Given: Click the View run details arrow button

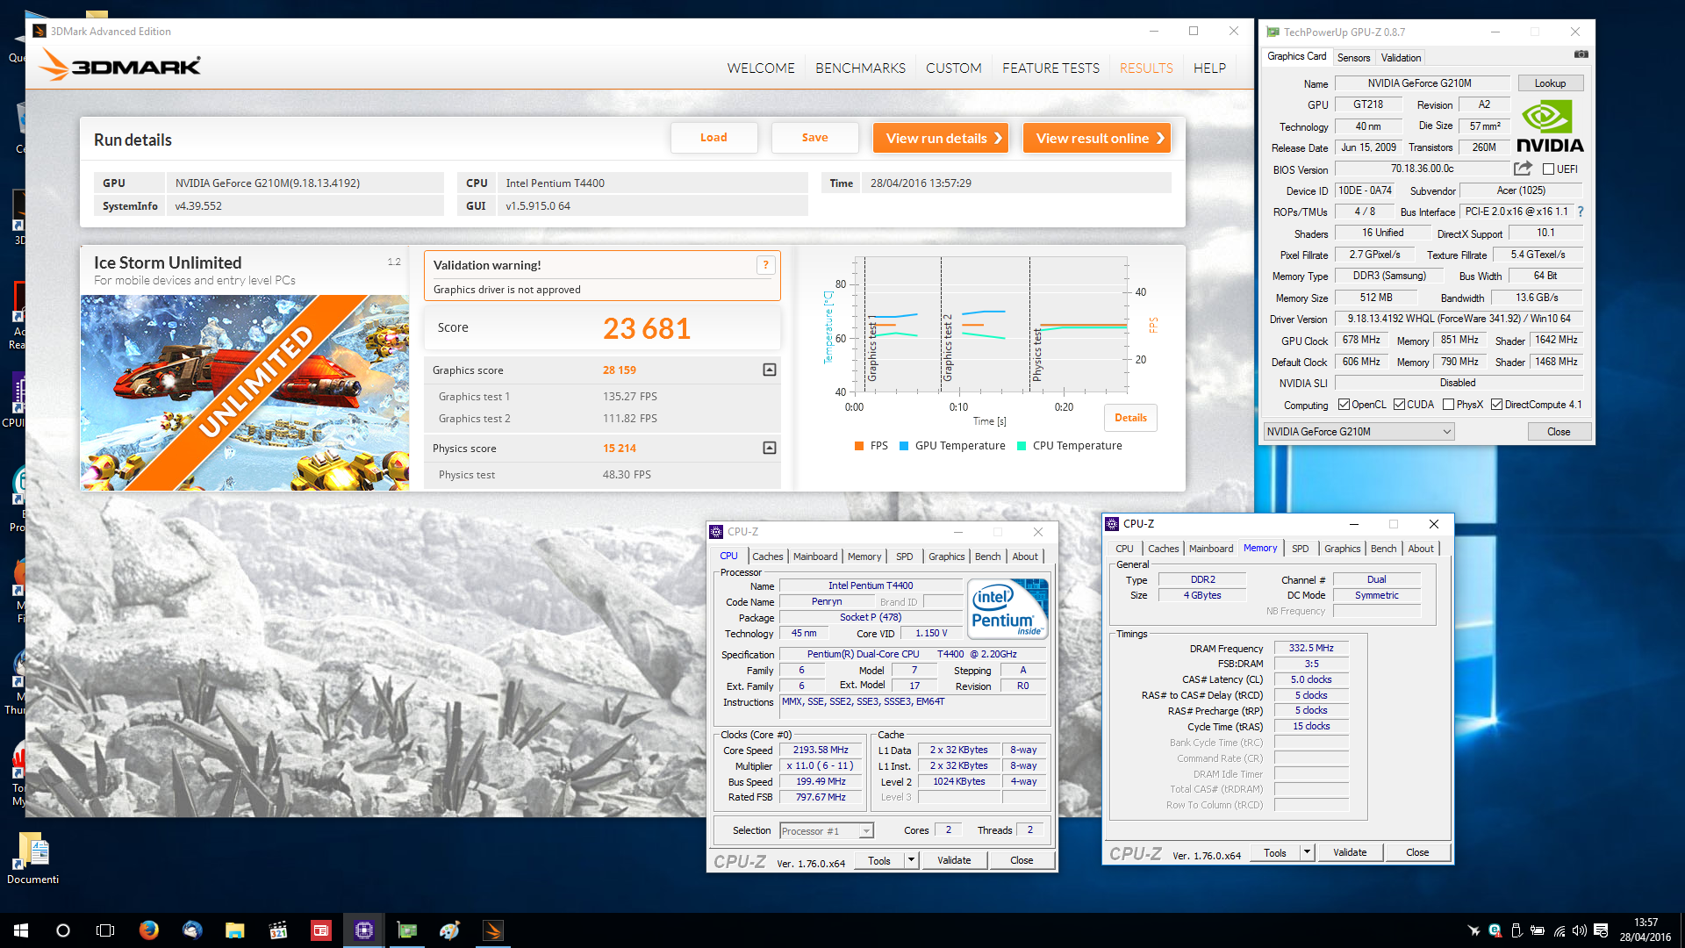Looking at the screenshot, I should click(x=941, y=138).
